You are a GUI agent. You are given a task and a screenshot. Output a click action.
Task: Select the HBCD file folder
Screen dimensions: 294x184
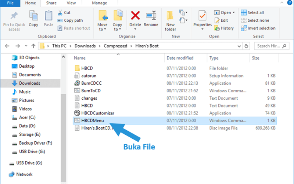click(175, 68)
